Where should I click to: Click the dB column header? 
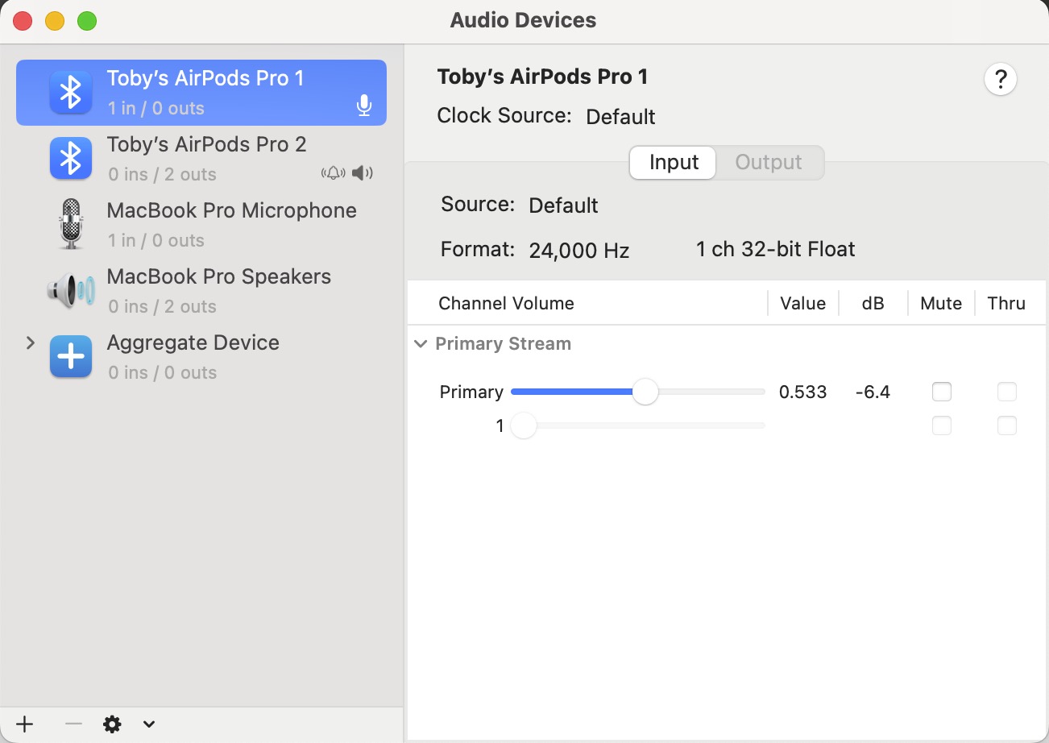click(x=873, y=304)
